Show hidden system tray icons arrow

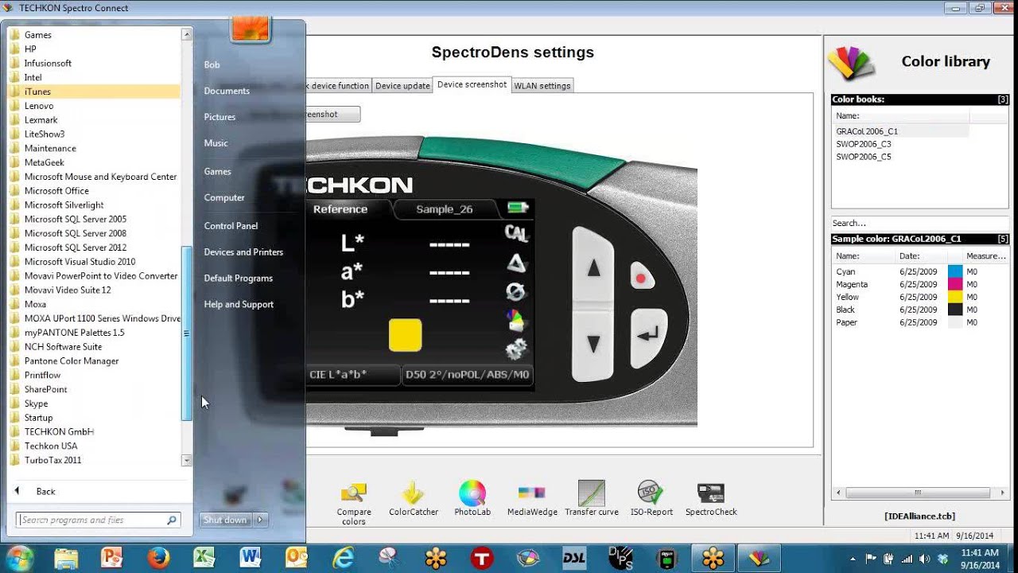(853, 558)
